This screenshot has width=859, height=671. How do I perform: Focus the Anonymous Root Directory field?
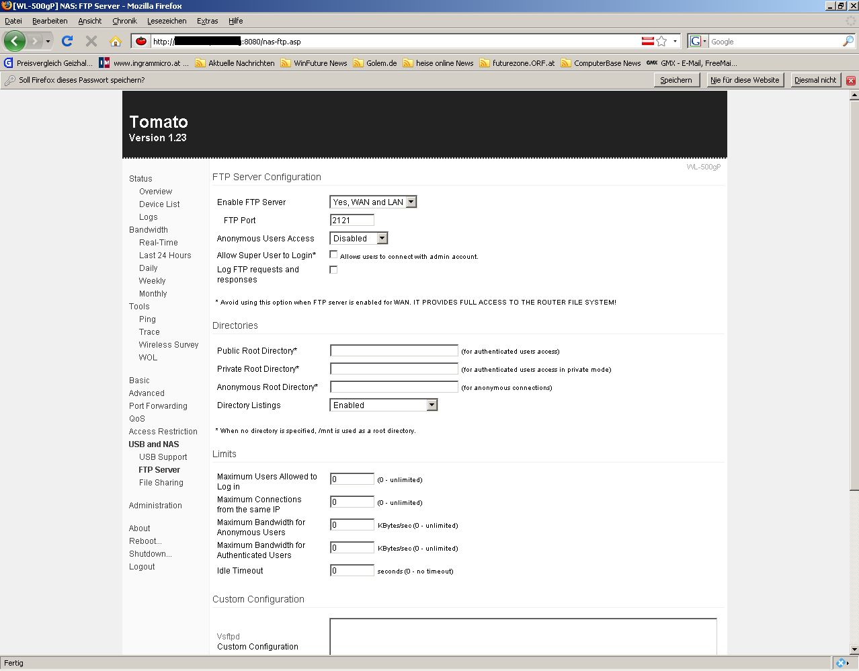point(394,387)
